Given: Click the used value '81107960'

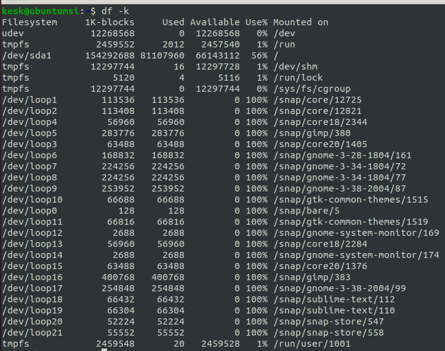Looking at the screenshot, I should pos(162,55).
